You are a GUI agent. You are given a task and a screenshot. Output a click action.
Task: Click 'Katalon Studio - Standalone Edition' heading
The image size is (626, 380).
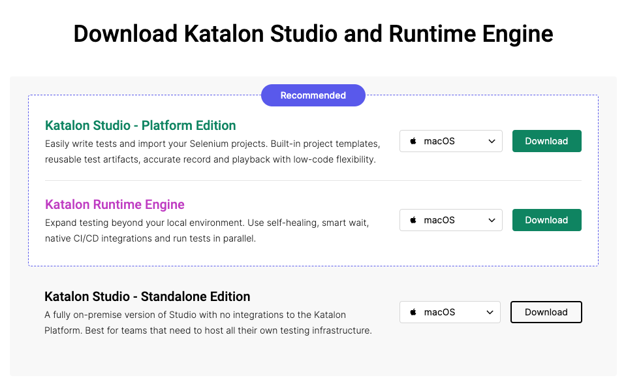click(x=148, y=296)
